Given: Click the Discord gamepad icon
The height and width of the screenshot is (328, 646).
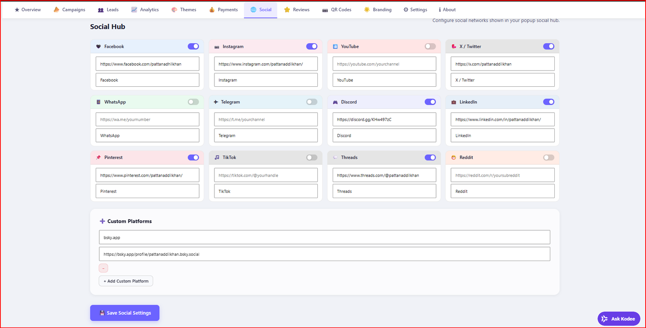Looking at the screenshot, I should (335, 102).
